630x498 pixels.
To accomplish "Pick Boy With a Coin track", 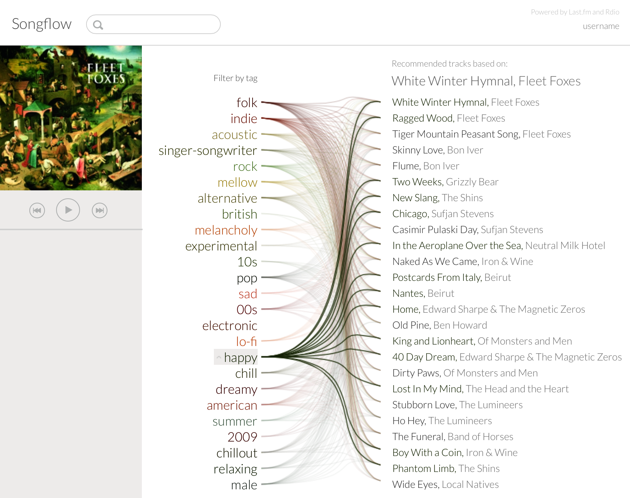I will [x=455, y=453].
